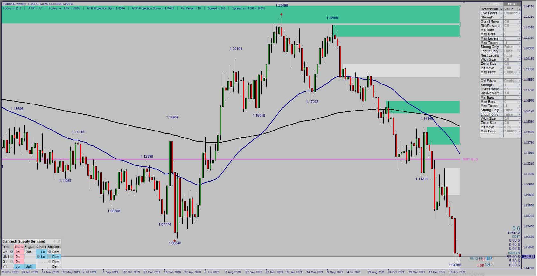Click the Q1 row icon beside timeframe

coord(11,262)
